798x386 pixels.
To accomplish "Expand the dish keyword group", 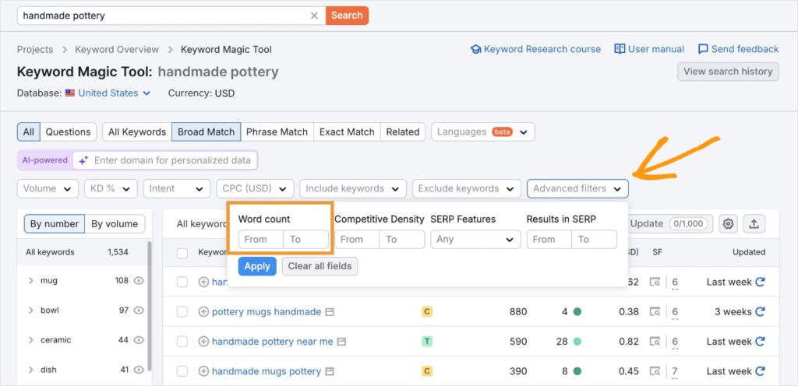I will pyautogui.click(x=30, y=370).
